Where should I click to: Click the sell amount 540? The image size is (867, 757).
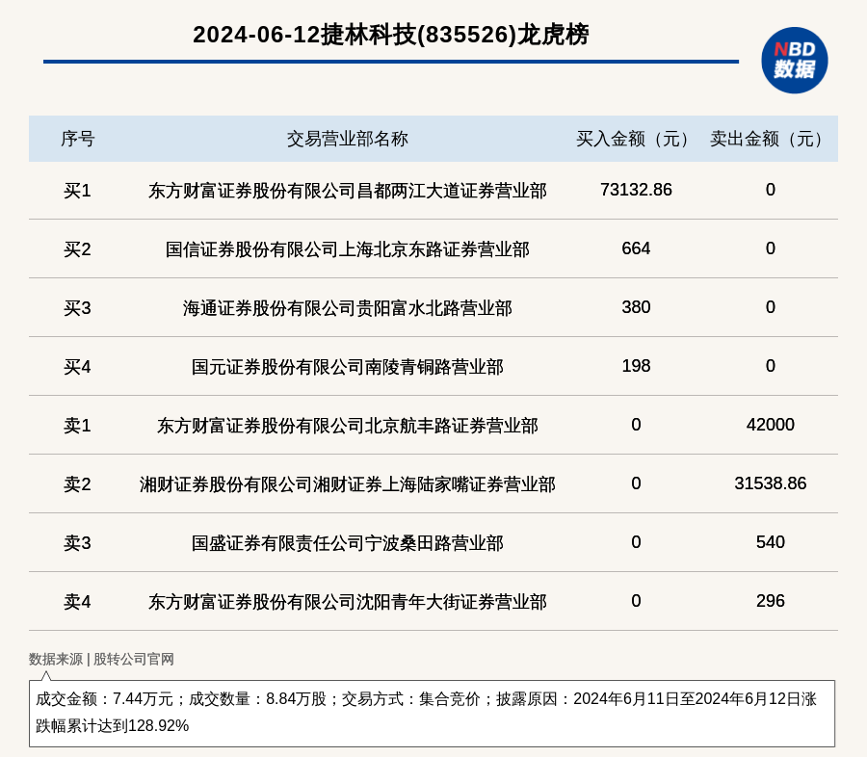click(x=771, y=541)
